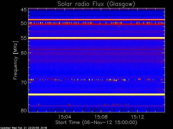The height and width of the screenshot is (129, 173).
Task: Click the '15:08' time tick label
Action: (x=101, y=117)
